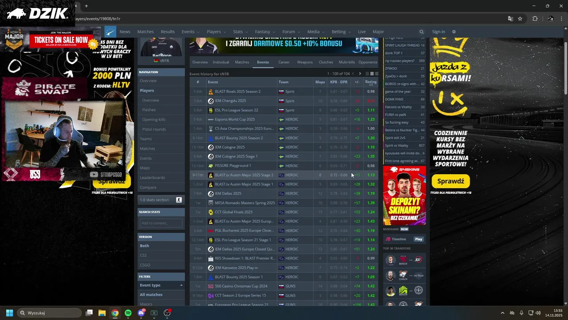Open the Esports World Cup 2025 event
The image size is (568, 320).
(235, 120)
